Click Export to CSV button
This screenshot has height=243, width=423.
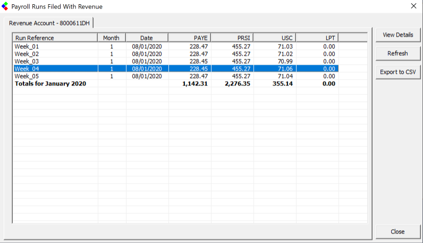(x=397, y=72)
